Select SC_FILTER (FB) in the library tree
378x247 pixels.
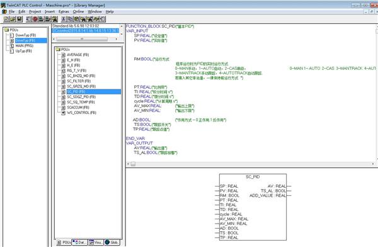pos(79,81)
